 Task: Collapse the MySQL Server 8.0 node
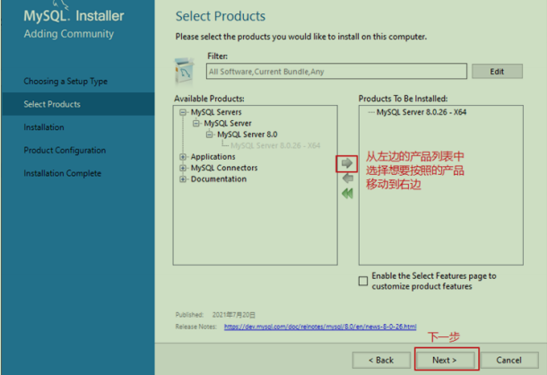(209, 135)
